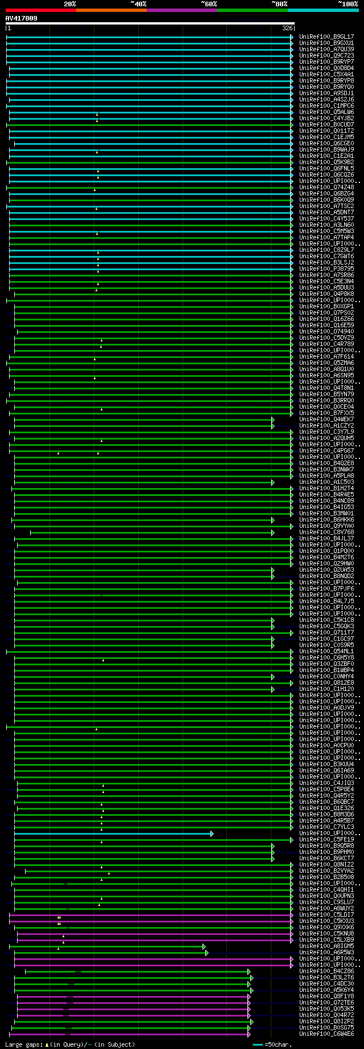Open hit UniRef100_C5FE19

(326, 839)
